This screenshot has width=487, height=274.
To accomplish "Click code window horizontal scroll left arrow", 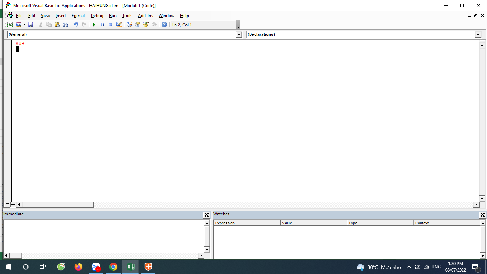I will pyautogui.click(x=19, y=205).
